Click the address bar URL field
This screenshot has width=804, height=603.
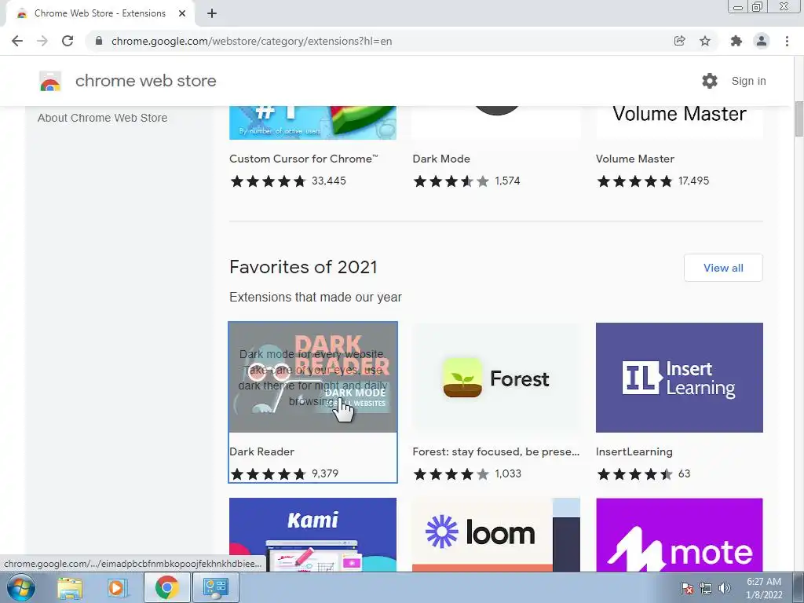tap(251, 41)
